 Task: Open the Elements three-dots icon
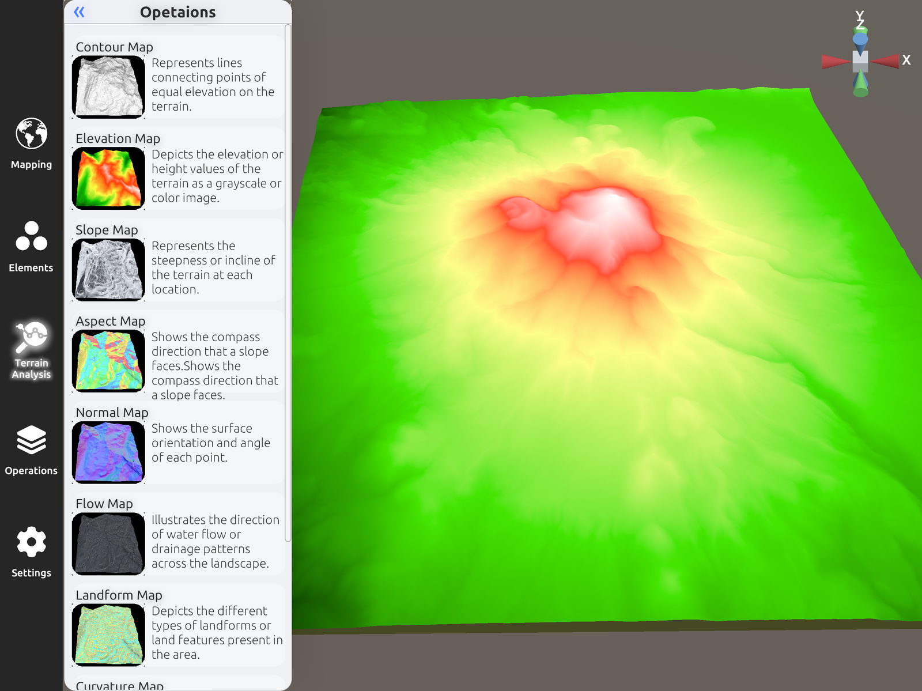coord(31,236)
